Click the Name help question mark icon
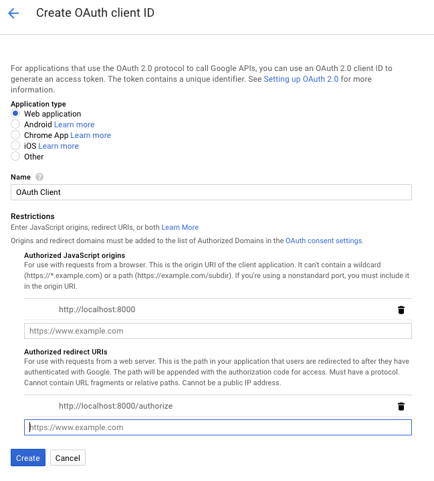 pyautogui.click(x=39, y=177)
